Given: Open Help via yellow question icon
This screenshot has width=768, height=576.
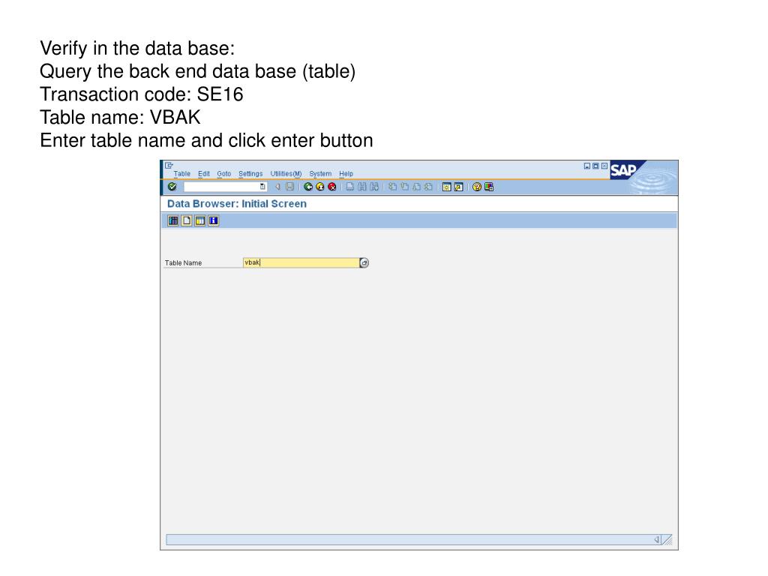Looking at the screenshot, I should pos(476,187).
